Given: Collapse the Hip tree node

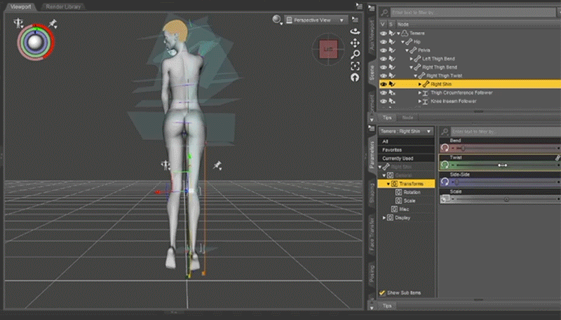Looking at the screenshot, I should [403, 42].
